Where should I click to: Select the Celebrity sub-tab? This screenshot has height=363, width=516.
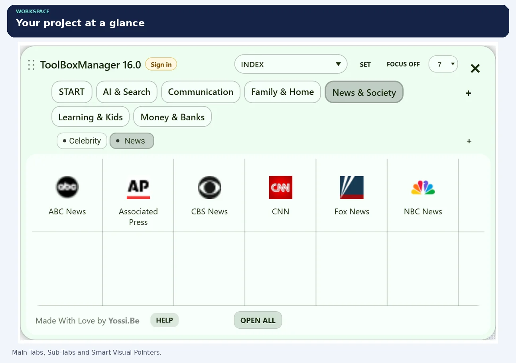(82, 141)
